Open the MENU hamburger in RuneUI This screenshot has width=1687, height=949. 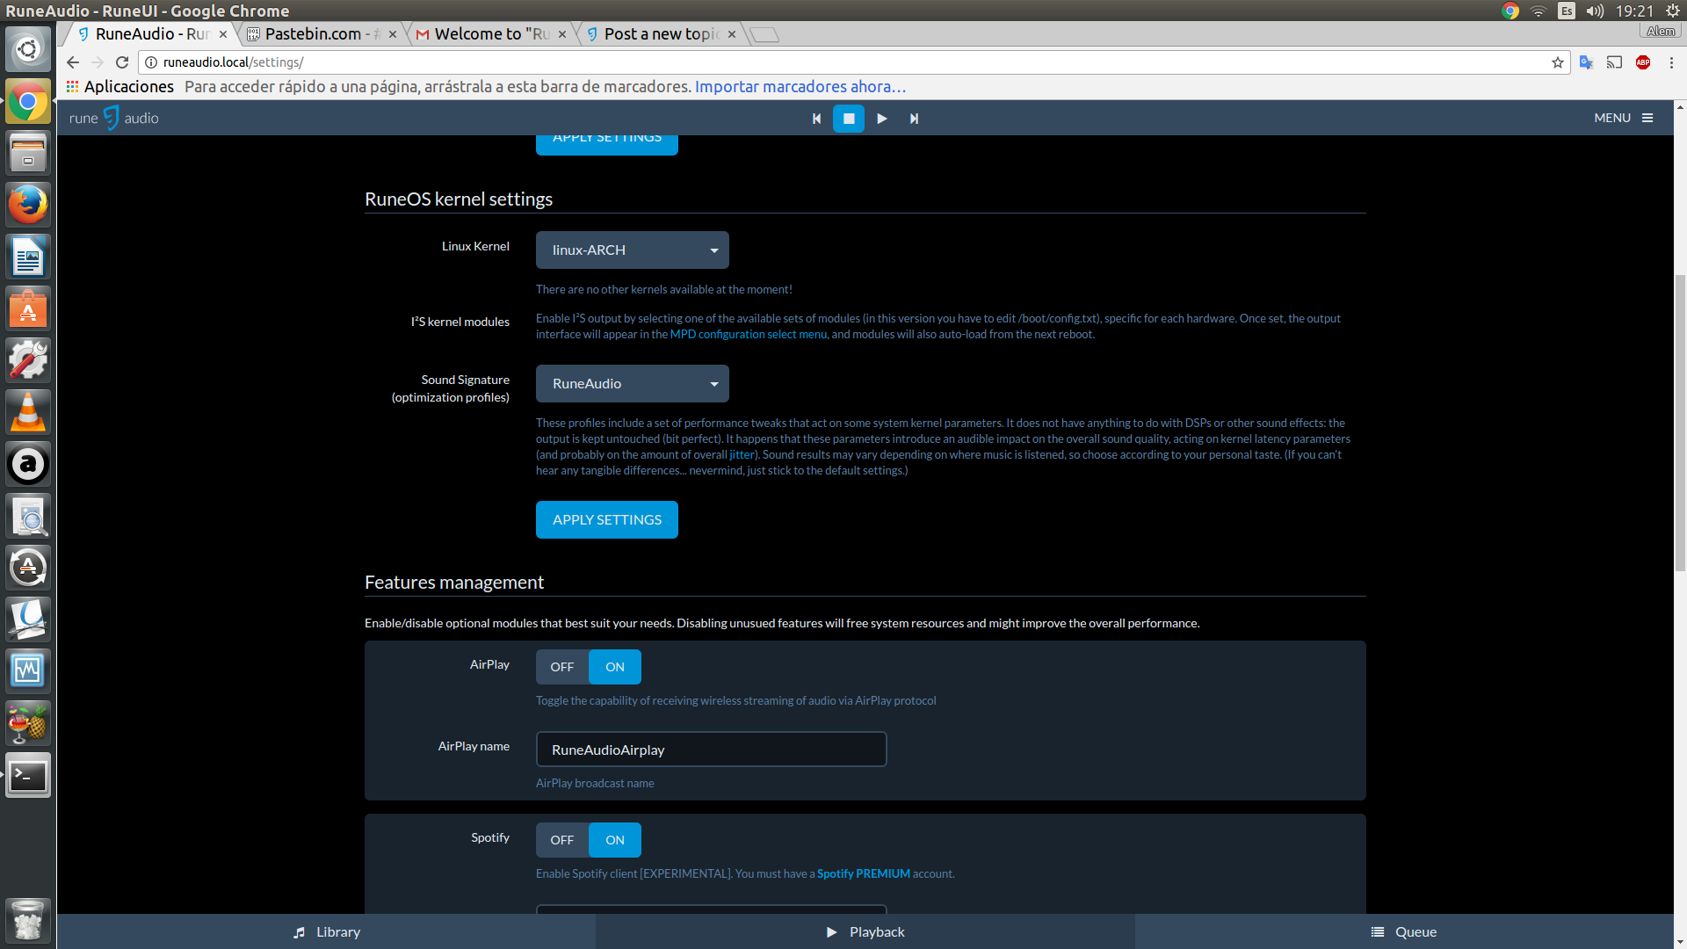pos(1624,118)
